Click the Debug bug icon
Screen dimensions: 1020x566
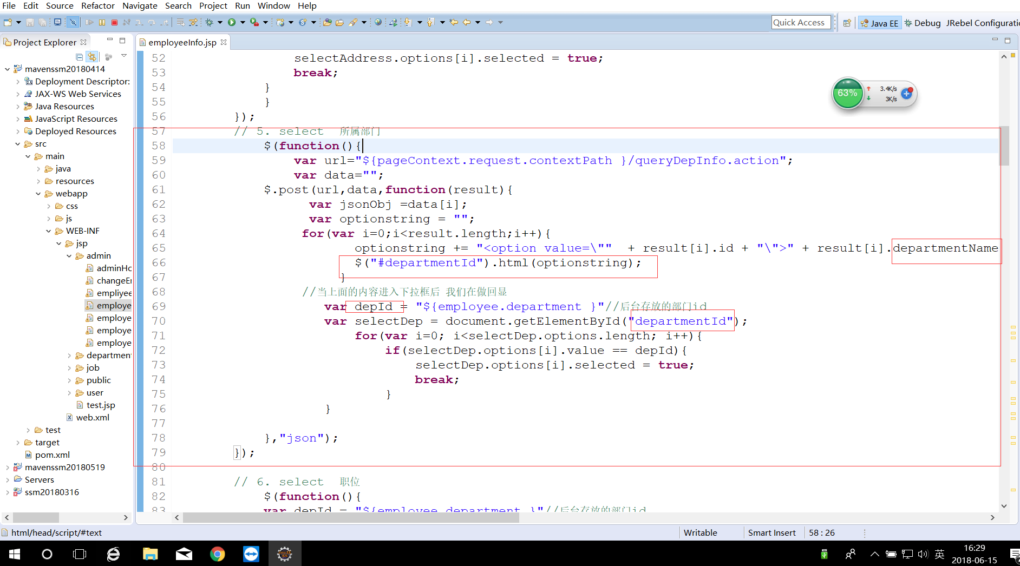(x=210, y=22)
